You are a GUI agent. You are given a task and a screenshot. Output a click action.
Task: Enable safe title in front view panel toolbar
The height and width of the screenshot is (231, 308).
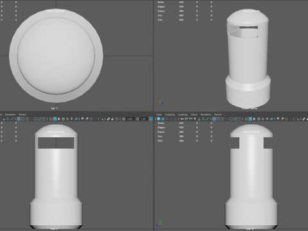tap(44, 119)
